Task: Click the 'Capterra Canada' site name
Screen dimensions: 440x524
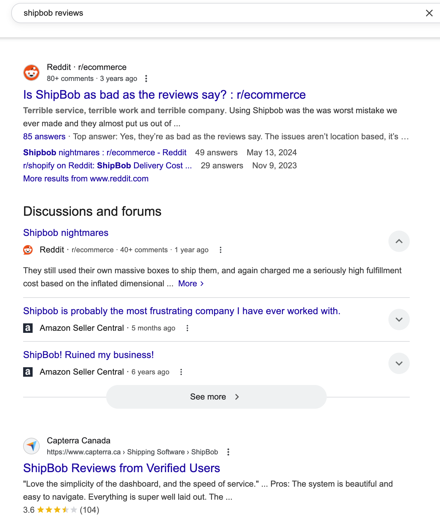Action: (79, 441)
